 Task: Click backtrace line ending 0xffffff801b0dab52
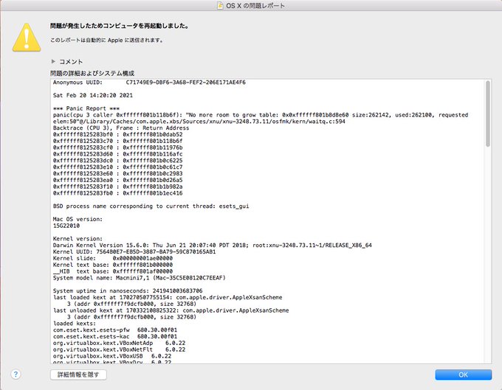[x=118, y=134]
